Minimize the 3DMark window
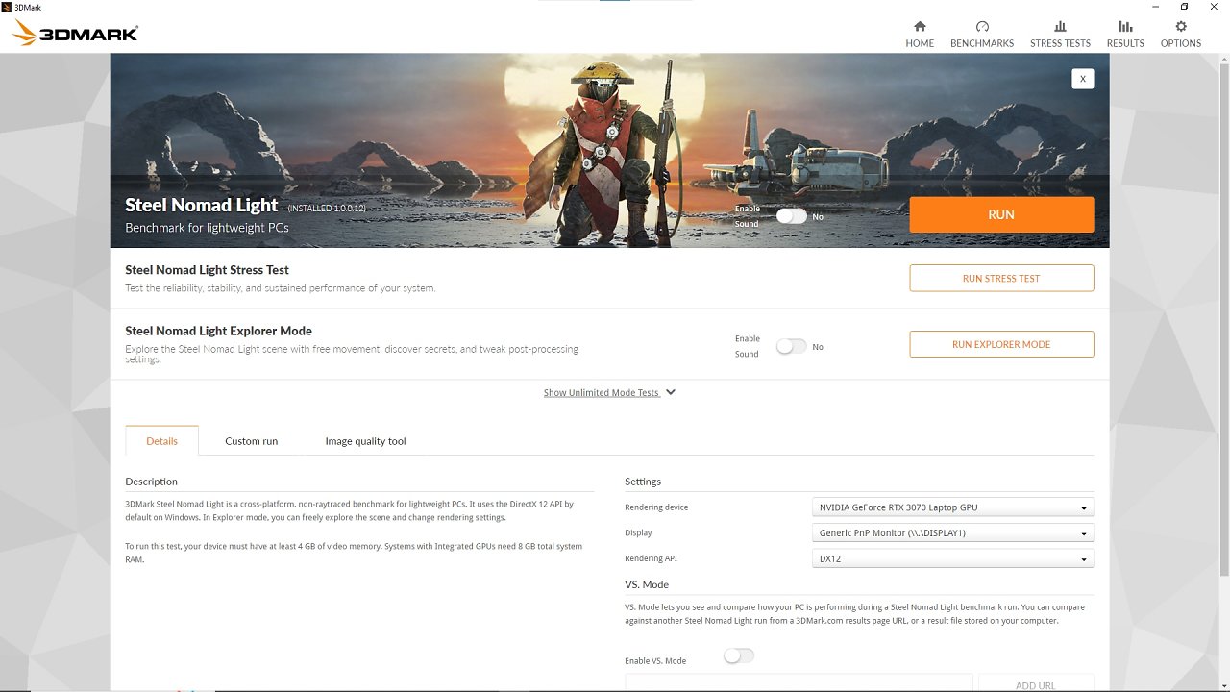 pos(1155,6)
